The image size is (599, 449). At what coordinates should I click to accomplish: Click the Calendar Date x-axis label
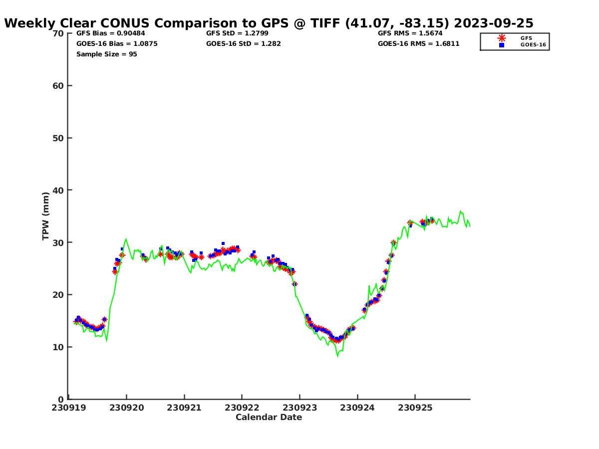[269, 418]
